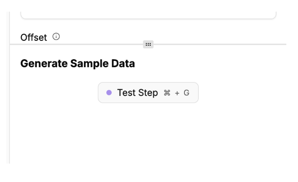Click the Generate Sample Data heading

[78, 64]
